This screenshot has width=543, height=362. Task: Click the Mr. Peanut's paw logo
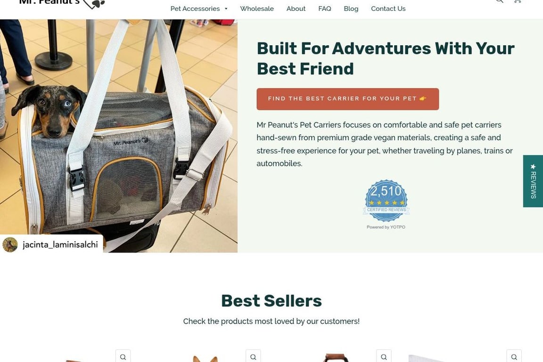(x=62, y=3)
